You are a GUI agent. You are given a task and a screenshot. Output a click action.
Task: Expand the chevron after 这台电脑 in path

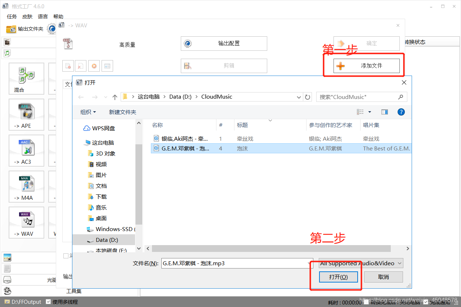pos(165,97)
